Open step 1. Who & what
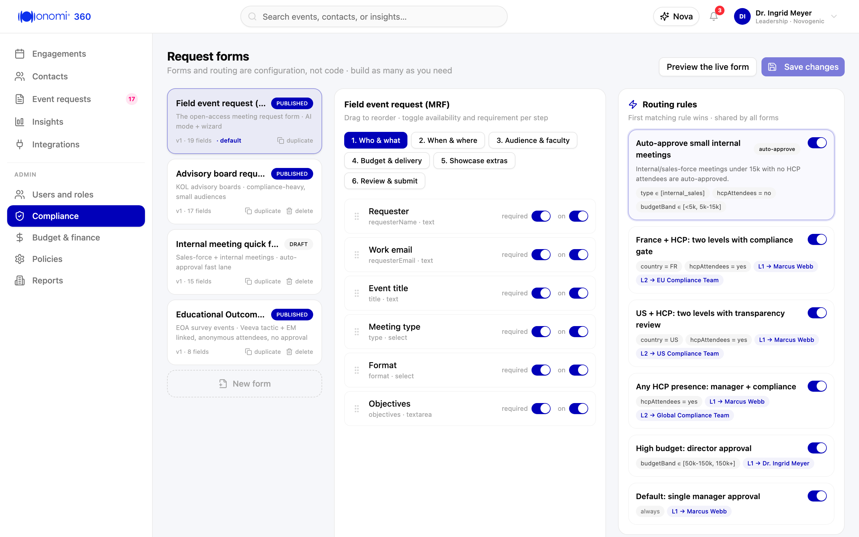This screenshot has width=859, height=537. (376, 140)
